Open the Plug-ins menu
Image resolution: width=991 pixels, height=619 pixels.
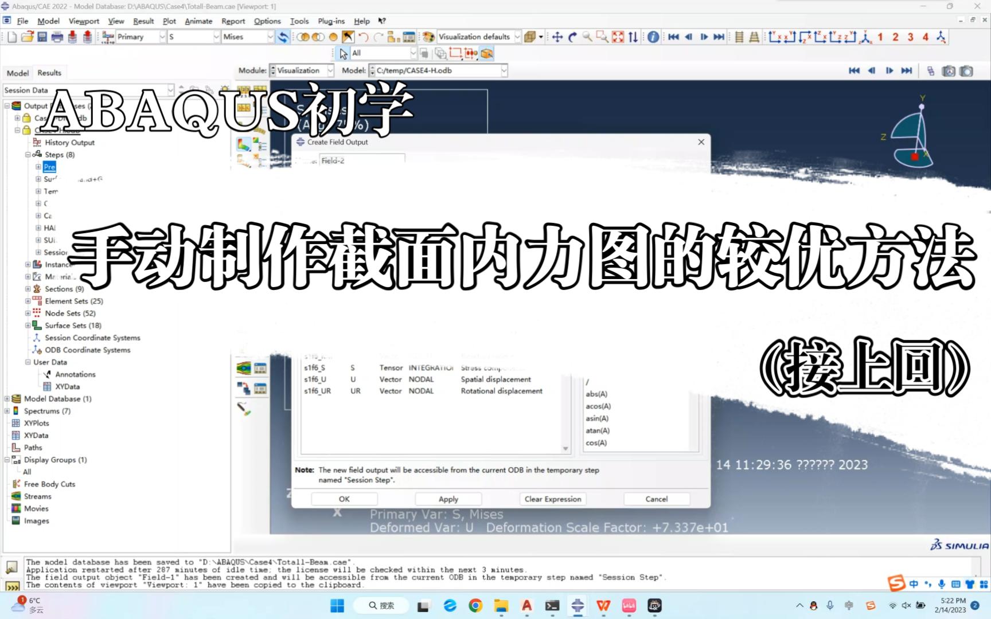point(331,21)
